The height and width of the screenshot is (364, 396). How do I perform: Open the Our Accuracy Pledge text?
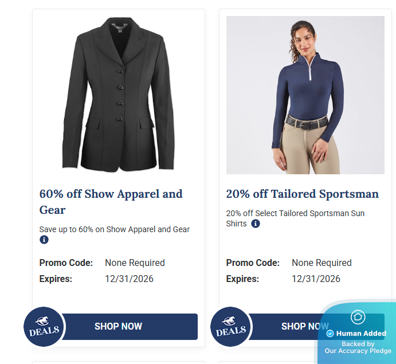pyautogui.click(x=358, y=350)
